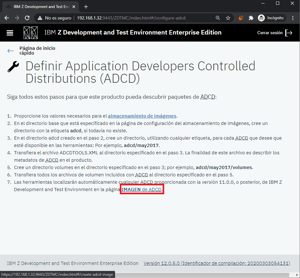Open the Chrome three-dot menu
The image size is (300, 278).
coord(293,18)
